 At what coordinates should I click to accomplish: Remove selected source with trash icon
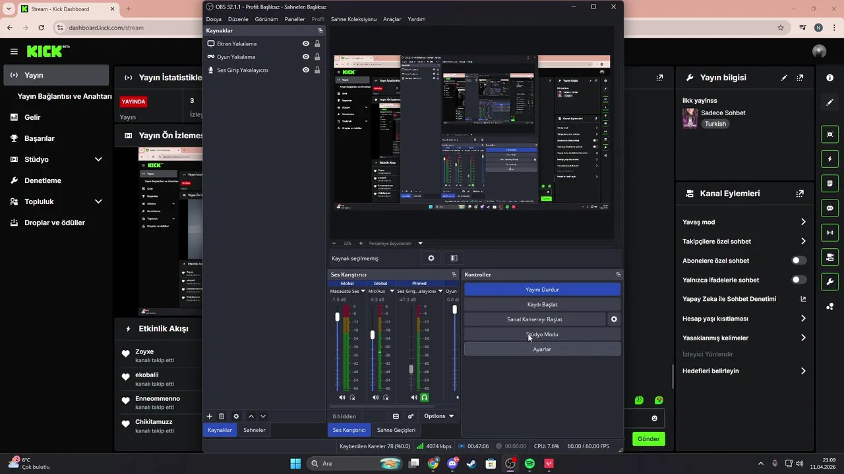[222, 416]
